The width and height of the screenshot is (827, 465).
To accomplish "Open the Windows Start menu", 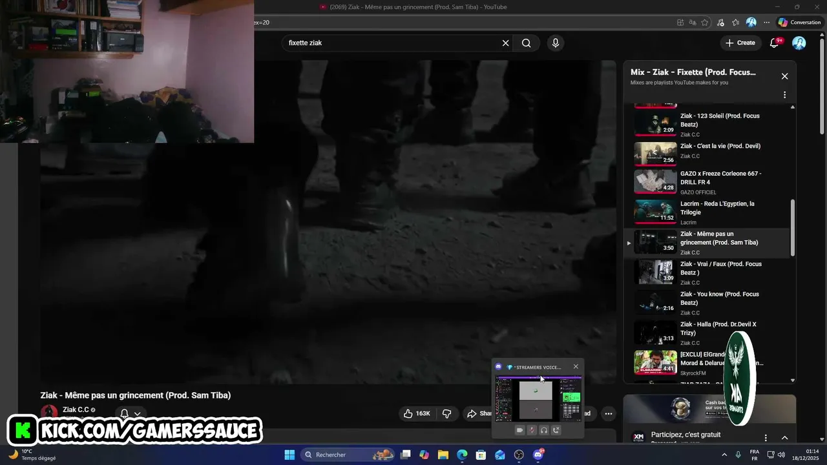I will tap(289, 455).
